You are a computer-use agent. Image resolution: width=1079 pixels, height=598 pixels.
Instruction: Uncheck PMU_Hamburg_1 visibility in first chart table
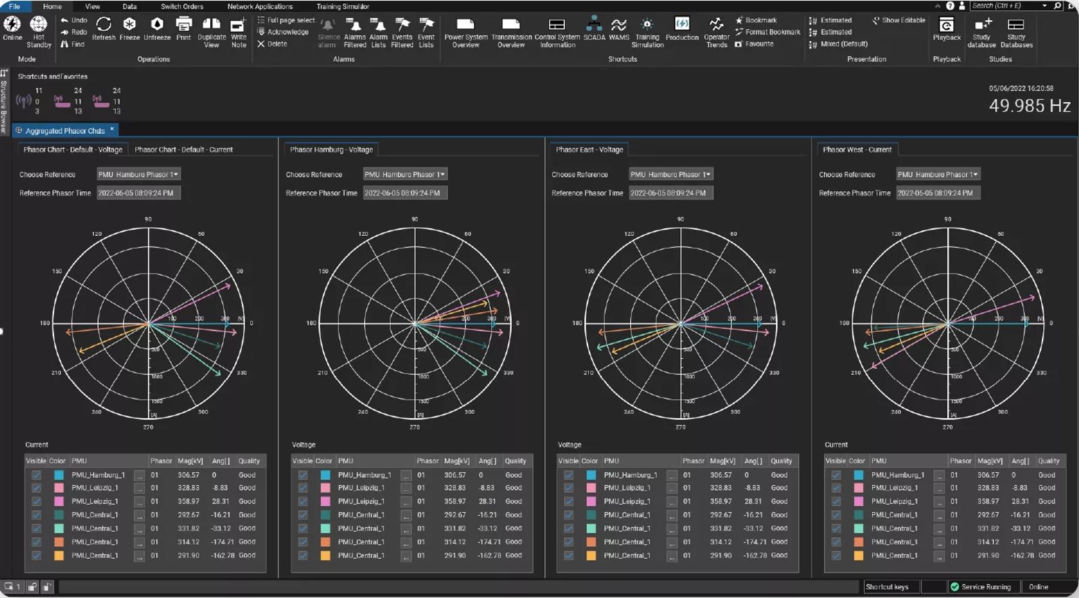[x=37, y=475]
